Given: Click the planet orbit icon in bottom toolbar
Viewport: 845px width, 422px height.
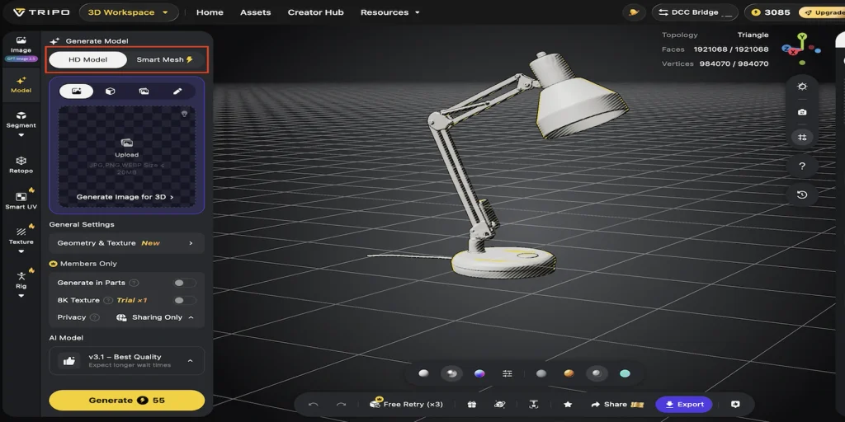Looking at the screenshot, I should point(499,404).
